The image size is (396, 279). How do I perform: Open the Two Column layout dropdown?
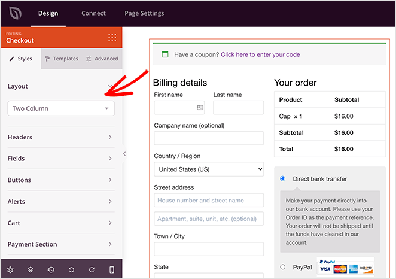[61, 108]
